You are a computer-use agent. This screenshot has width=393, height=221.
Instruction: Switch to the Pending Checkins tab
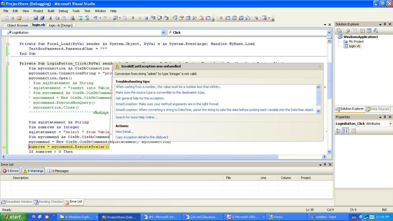[49, 202]
